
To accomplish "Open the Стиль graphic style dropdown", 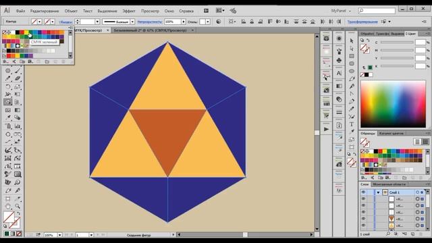I will 208,22.
